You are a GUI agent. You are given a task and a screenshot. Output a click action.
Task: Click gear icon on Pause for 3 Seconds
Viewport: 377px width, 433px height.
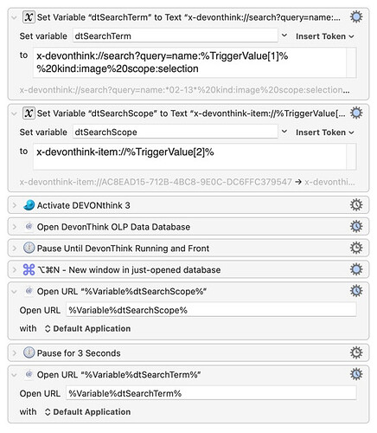356,352
